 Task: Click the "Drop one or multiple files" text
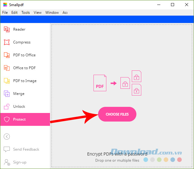tap(117, 160)
